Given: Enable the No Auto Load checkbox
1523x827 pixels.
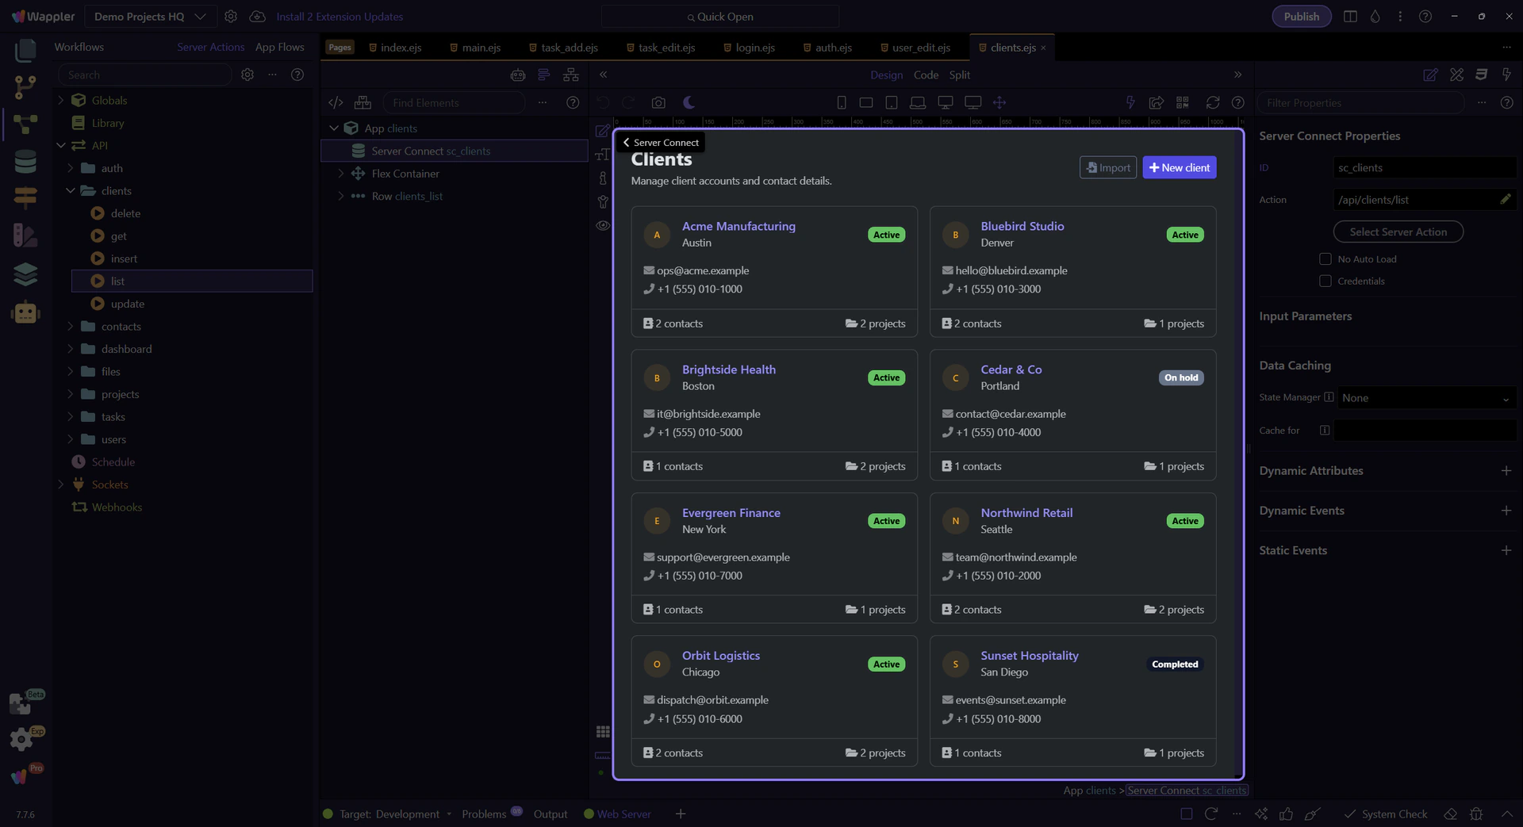Looking at the screenshot, I should pos(1325,259).
